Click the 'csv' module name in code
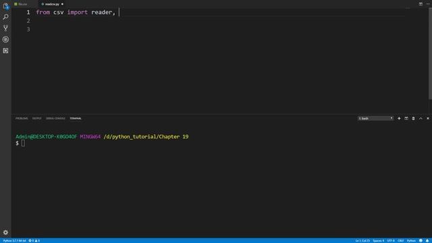Screen dimensions: 432x243 coord(59,12)
